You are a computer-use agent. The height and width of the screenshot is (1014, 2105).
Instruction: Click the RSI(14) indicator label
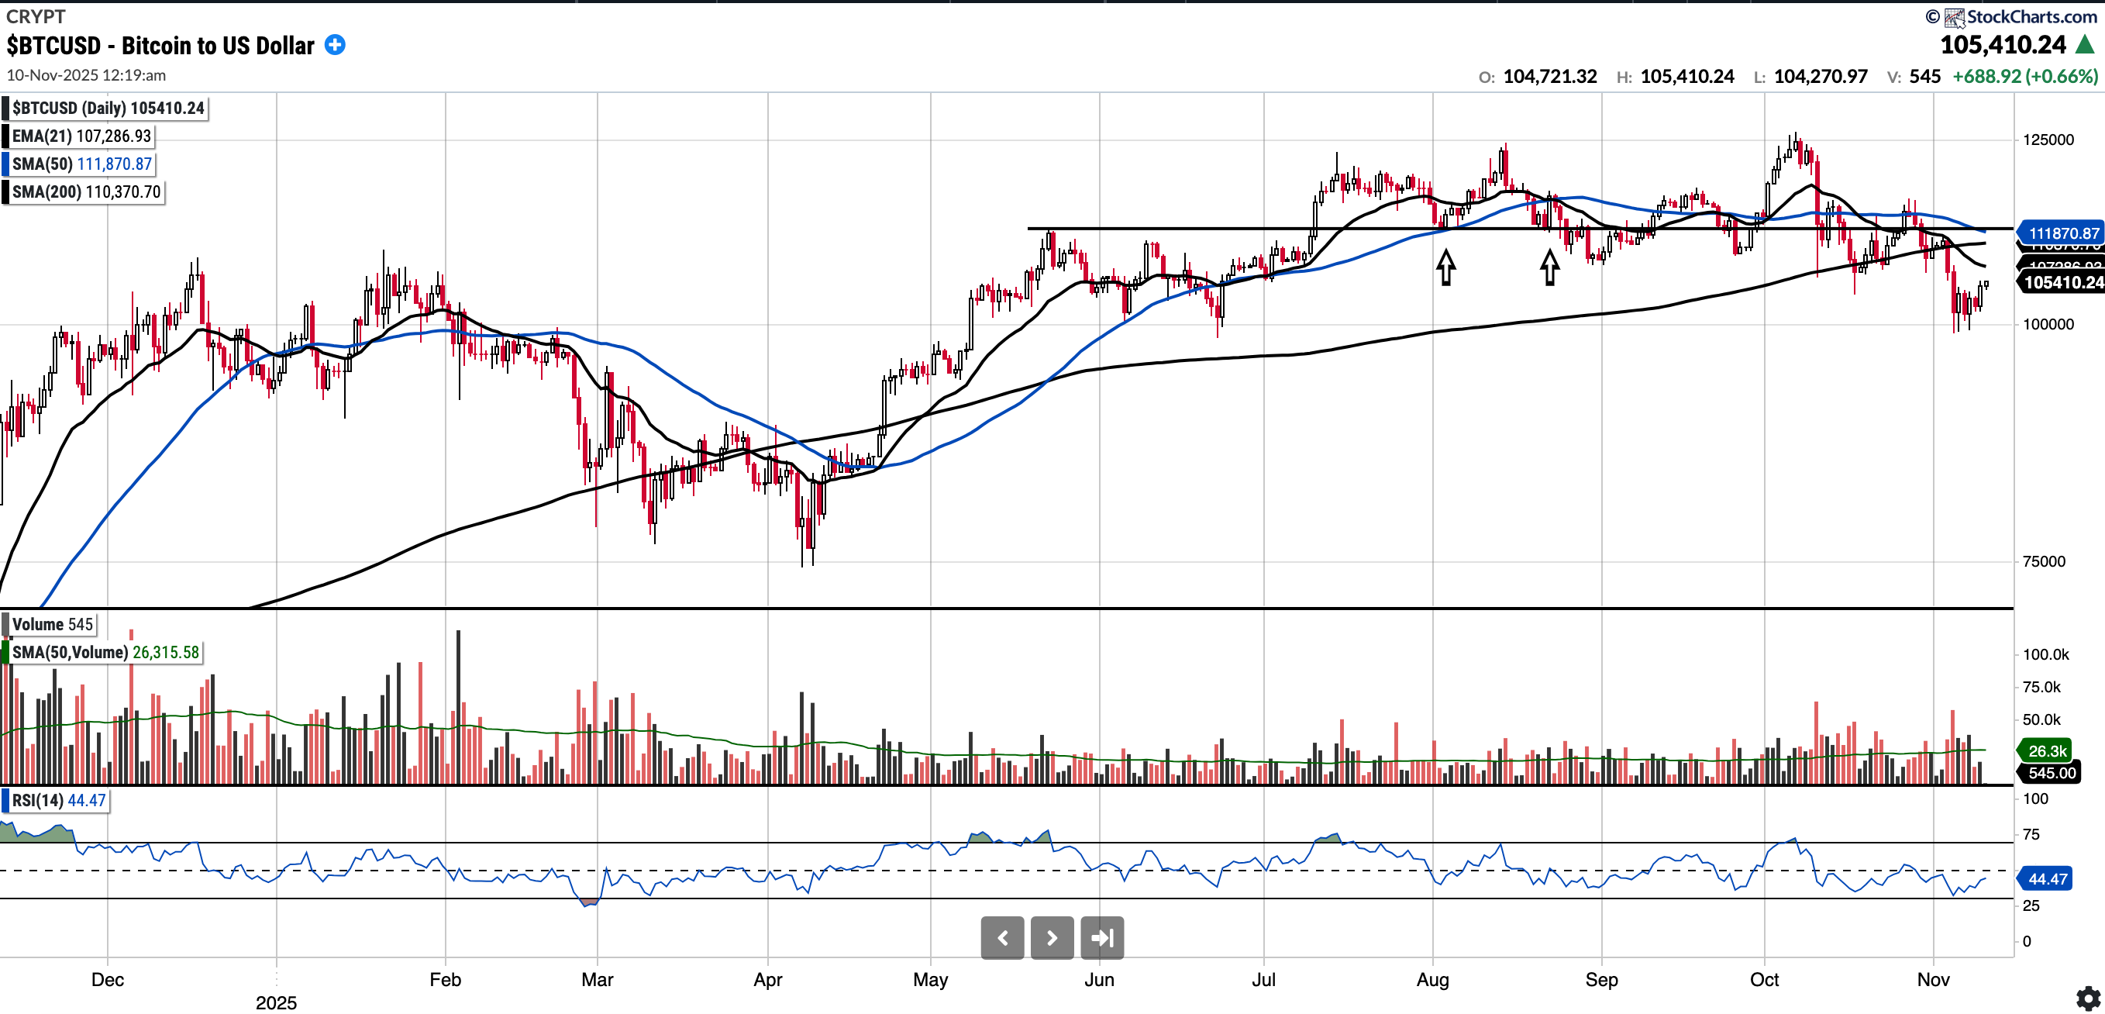pos(58,800)
